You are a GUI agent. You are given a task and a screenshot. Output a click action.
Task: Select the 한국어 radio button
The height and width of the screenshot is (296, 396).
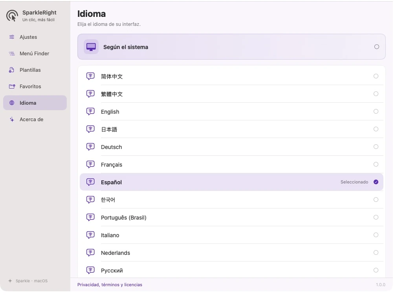coord(376,200)
